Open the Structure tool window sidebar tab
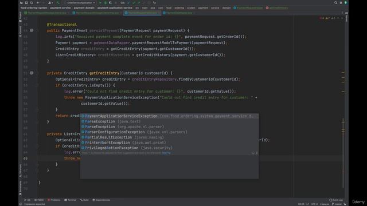This screenshot has height=206, width=367. (x=21, y=171)
